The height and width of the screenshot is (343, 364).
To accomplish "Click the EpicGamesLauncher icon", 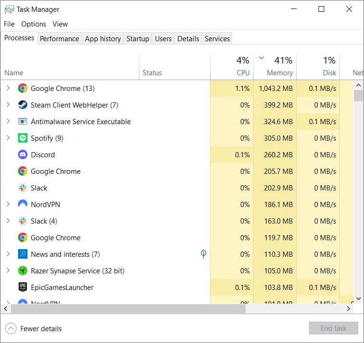I will pos(23,287).
